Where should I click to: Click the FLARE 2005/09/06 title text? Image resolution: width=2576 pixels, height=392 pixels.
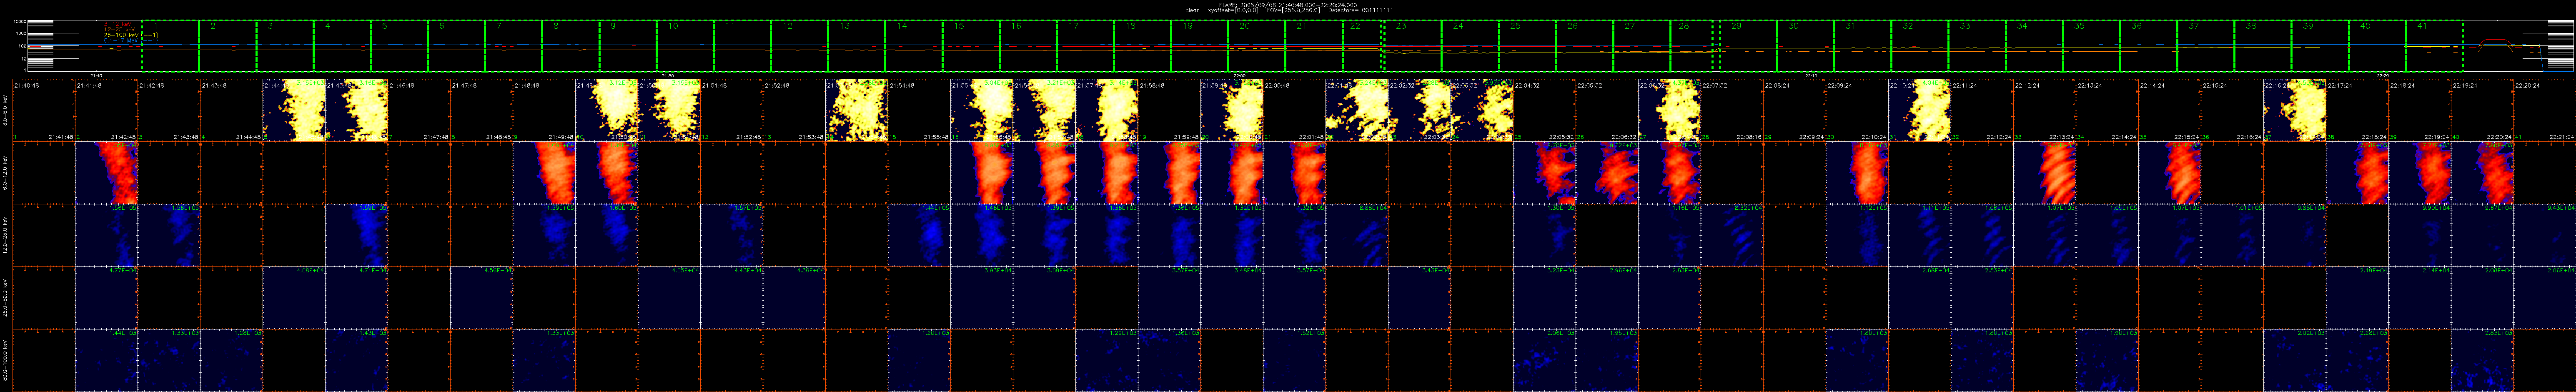click(x=1287, y=4)
